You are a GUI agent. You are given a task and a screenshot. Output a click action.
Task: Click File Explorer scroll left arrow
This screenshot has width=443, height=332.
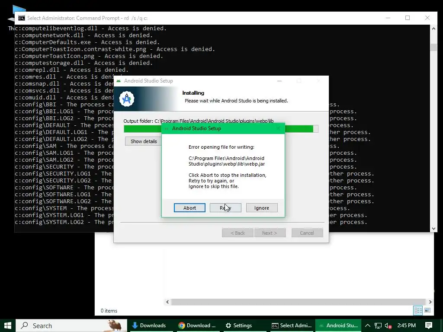click(x=167, y=302)
